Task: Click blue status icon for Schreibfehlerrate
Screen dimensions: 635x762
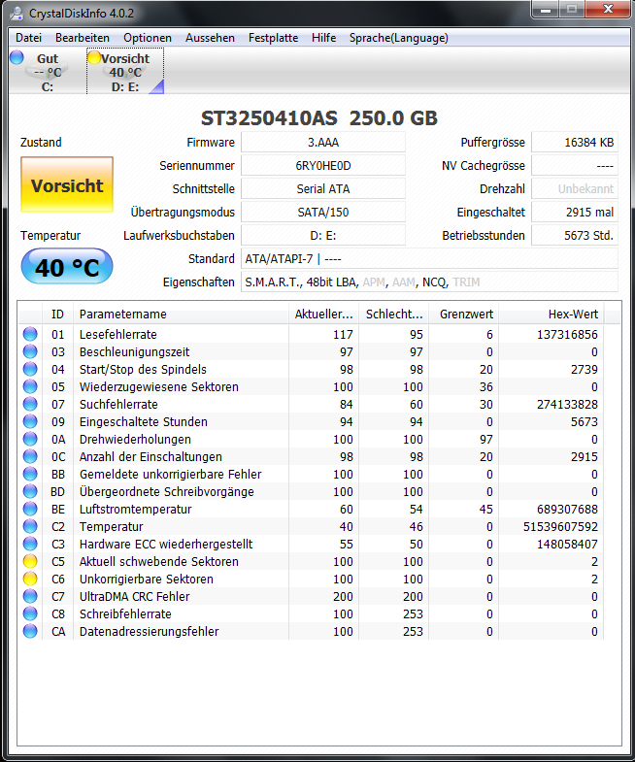Action: pos(30,614)
